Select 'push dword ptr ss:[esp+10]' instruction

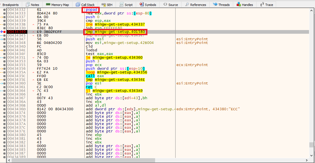coord(115,69)
